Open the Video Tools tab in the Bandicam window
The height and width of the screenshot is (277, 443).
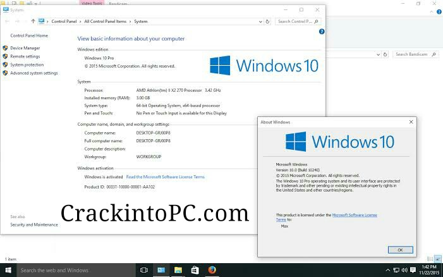point(92,3)
